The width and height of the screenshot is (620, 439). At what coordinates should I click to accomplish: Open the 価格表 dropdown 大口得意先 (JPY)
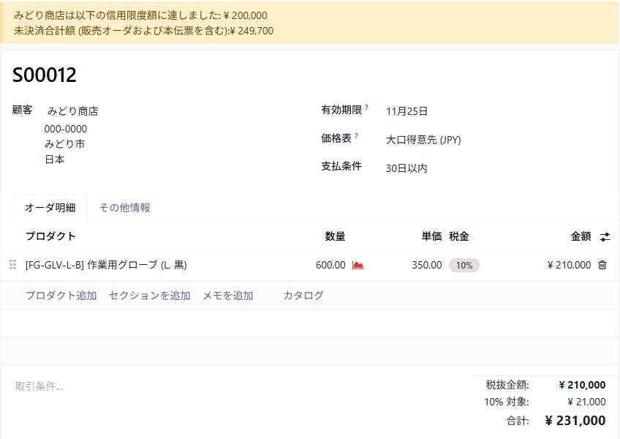point(423,140)
